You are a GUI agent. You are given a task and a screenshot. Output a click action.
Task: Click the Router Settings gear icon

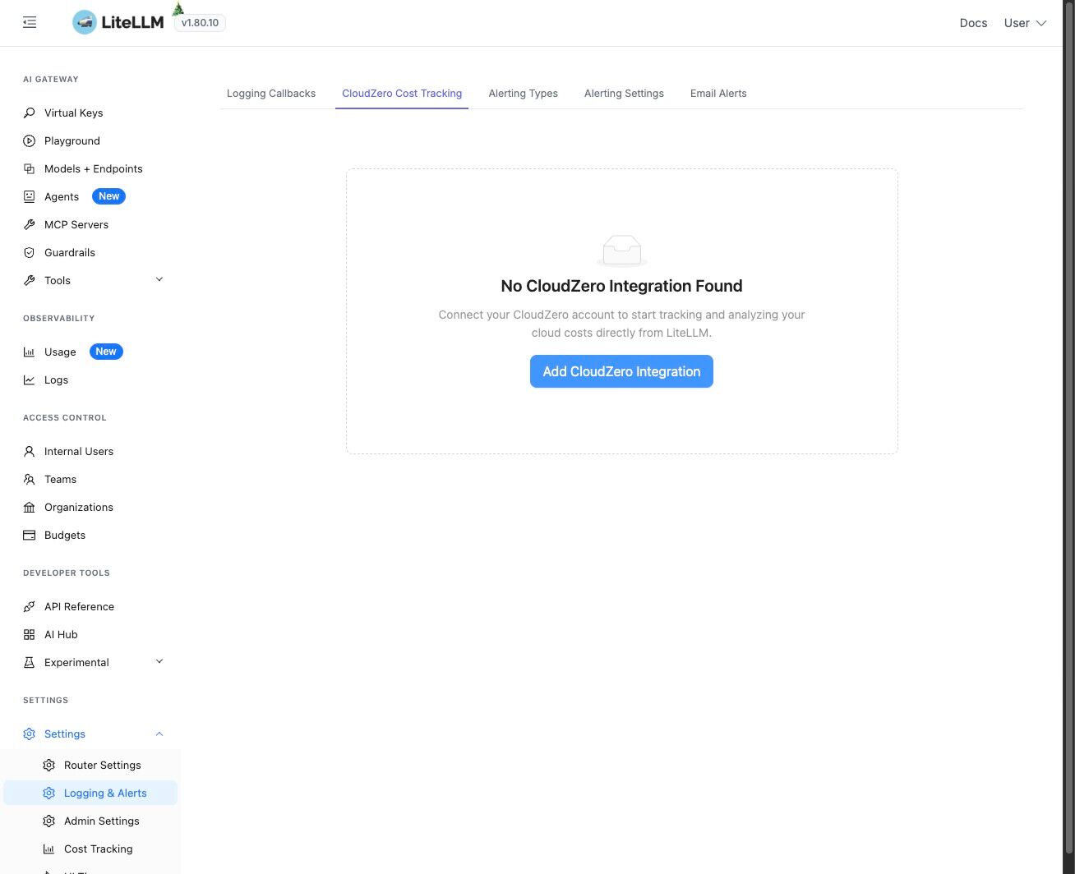[x=49, y=765]
